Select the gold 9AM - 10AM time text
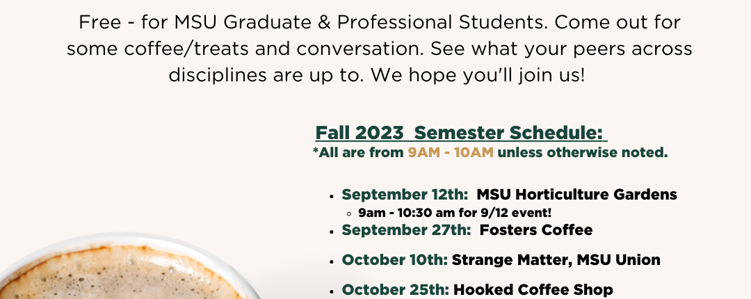The width and height of the screenshot is (751, 299). coord(450,153)
